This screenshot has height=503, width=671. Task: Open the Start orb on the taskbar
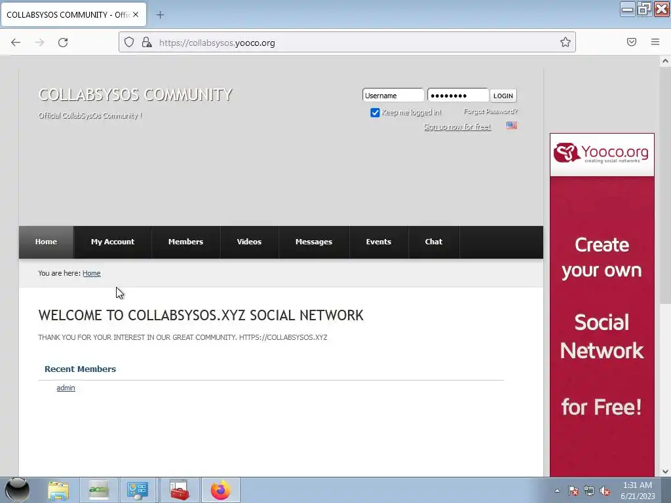[17, 490]
